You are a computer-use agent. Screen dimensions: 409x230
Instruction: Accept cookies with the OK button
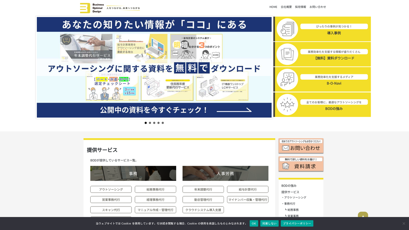click(x=254, y=224)
